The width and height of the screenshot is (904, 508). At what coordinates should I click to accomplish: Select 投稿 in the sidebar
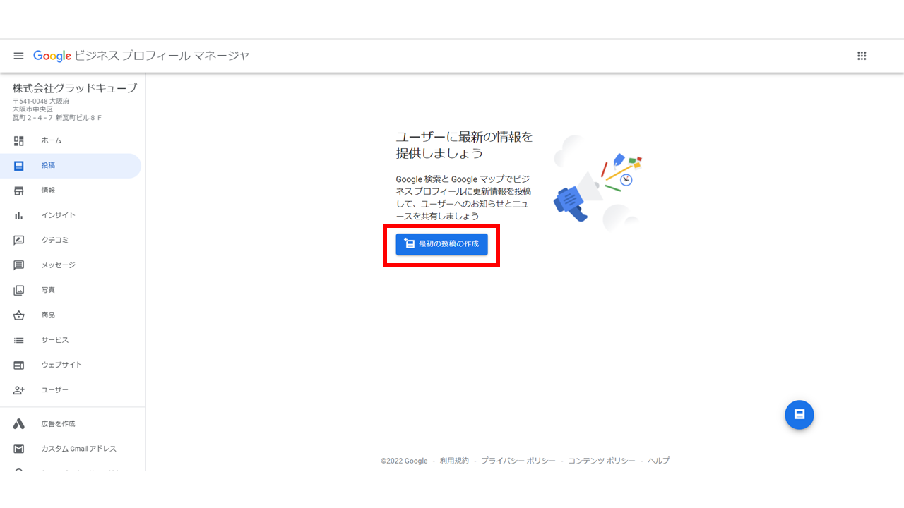(71, 166)
